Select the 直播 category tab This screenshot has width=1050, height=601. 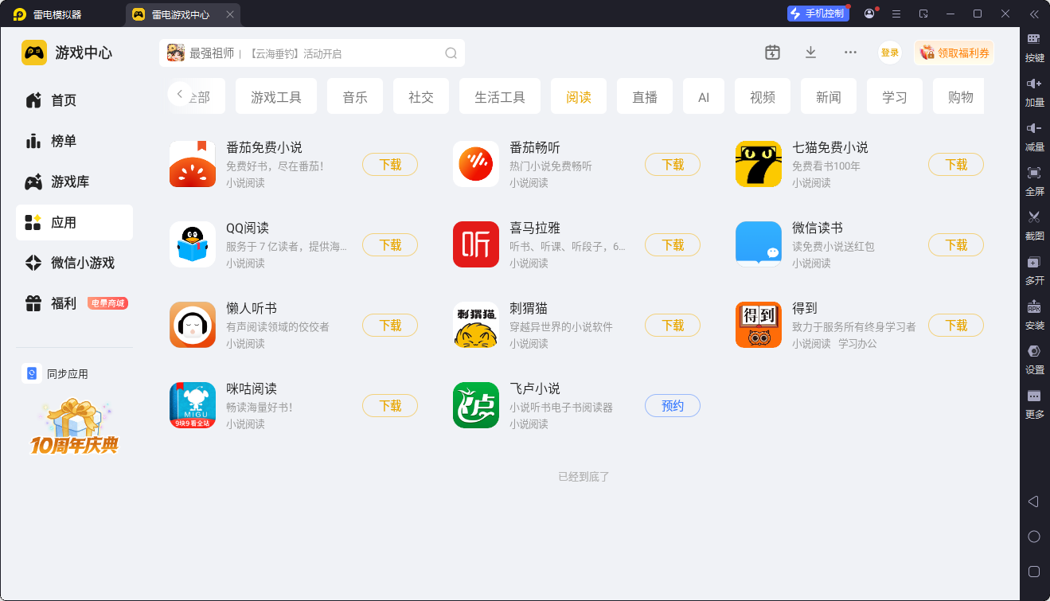(645, 96)
